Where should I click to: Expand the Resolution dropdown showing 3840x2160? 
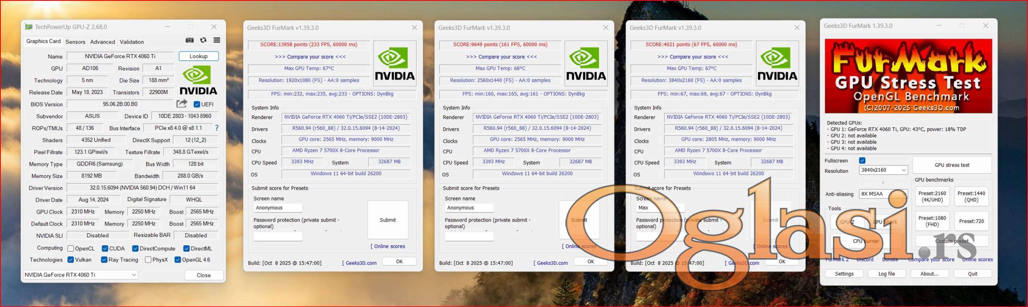point(883,170)
